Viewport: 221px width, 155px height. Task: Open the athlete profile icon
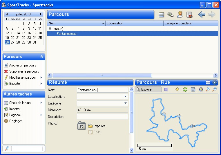pos(180,15)
